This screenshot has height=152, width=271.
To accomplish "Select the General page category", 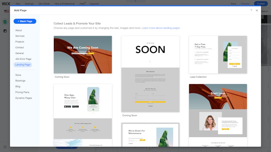I will click(20, 53).
